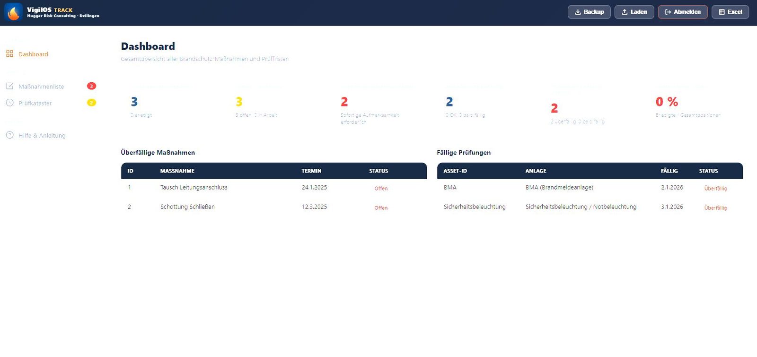The width and height of the screenshot is (757, 357).
Task: Click the ANLAGE column header
Action: click(x=536, y=171)
